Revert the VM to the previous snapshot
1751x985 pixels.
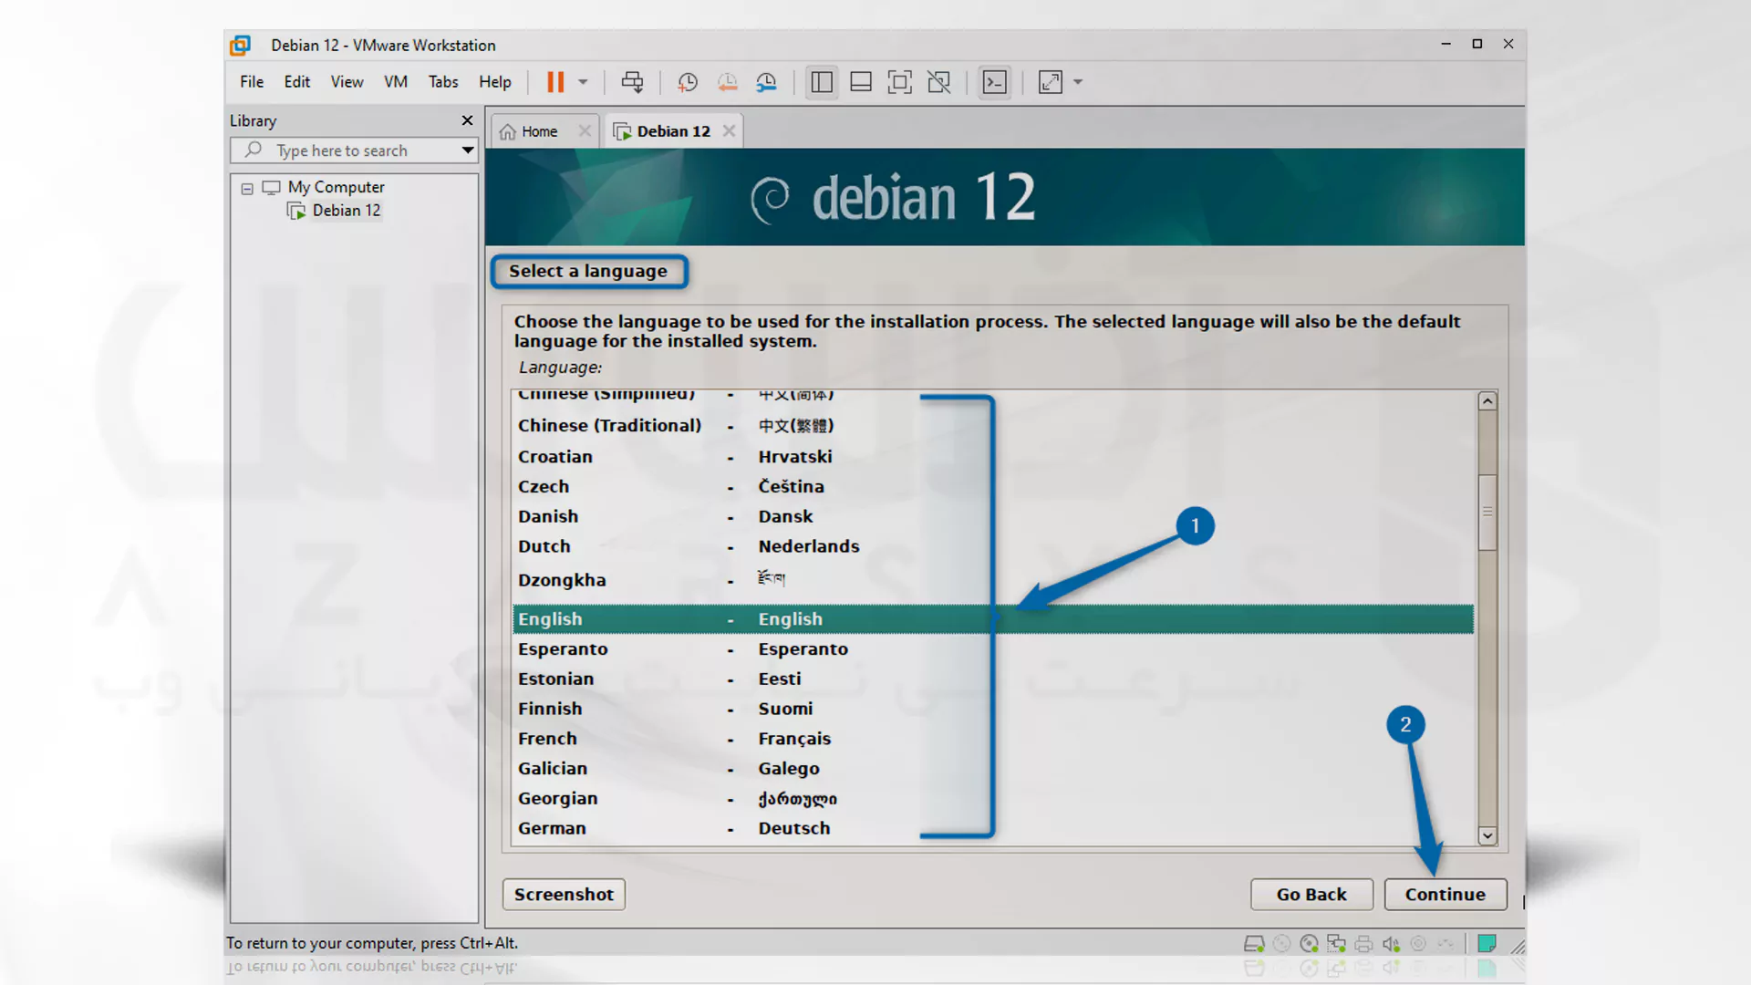pyautogui.click(x=727, y=82)
